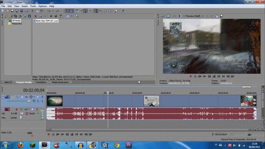Open the Insert menu

pyautogui.click(x=24, y=6)
